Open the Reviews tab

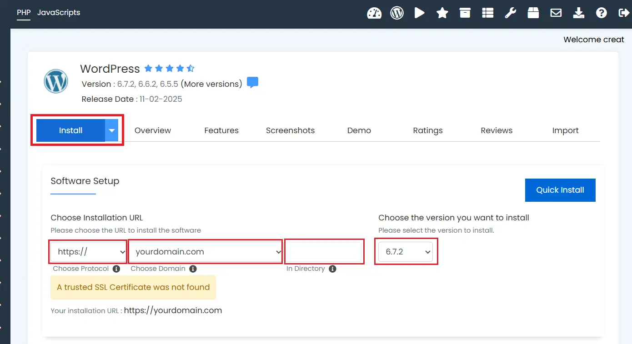497,130
